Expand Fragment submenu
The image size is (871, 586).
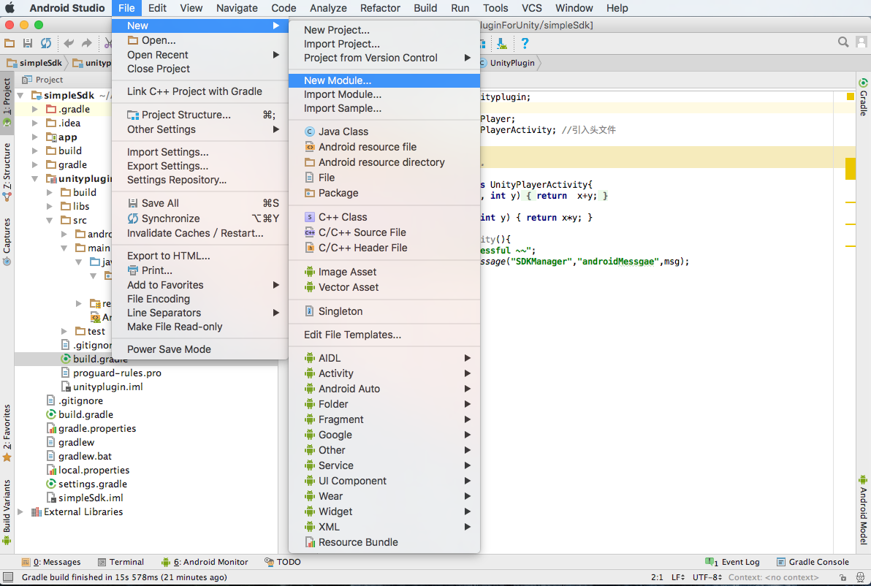(x=384, y=419)
